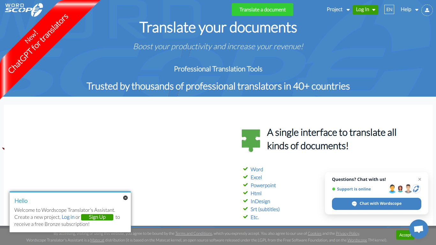Open the floating chat bubble icon
The width and height of the screenshot is (436, 245).
pyautogui.click(x=418, y=229)
